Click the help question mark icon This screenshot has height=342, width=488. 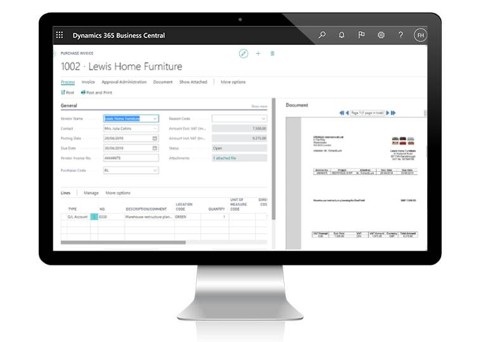point(401,35)
